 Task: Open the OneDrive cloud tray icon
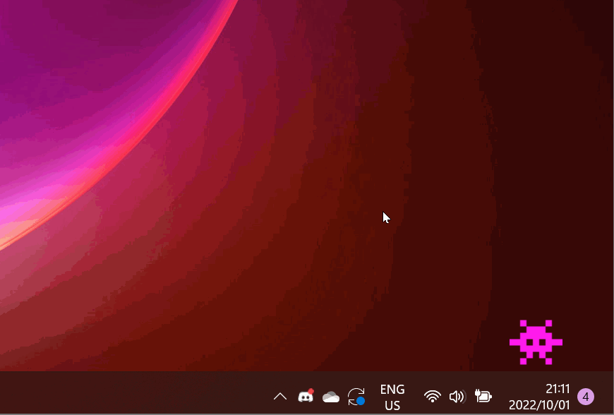point(331,397)
